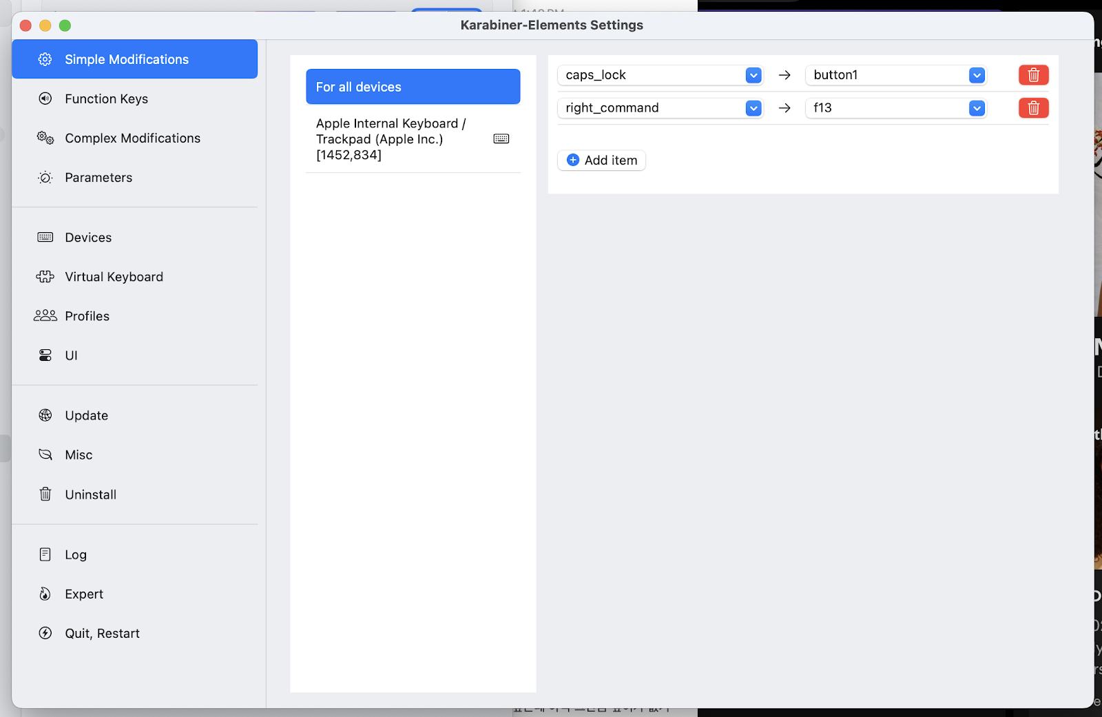Click the Add item label
Viewport: 1102px width, 717px height.
click(x=611, y=160)
